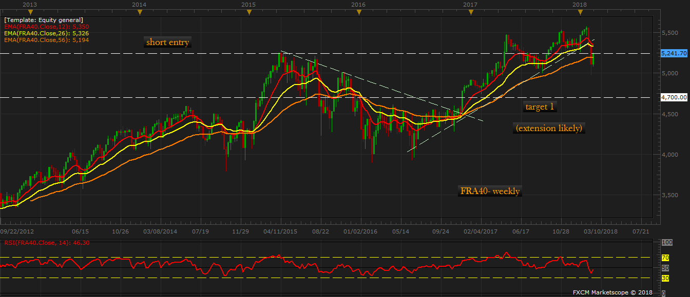Select the "(extension likely)" annotation
Viewport: 690px width, 297px height.
tap(550, 128)
